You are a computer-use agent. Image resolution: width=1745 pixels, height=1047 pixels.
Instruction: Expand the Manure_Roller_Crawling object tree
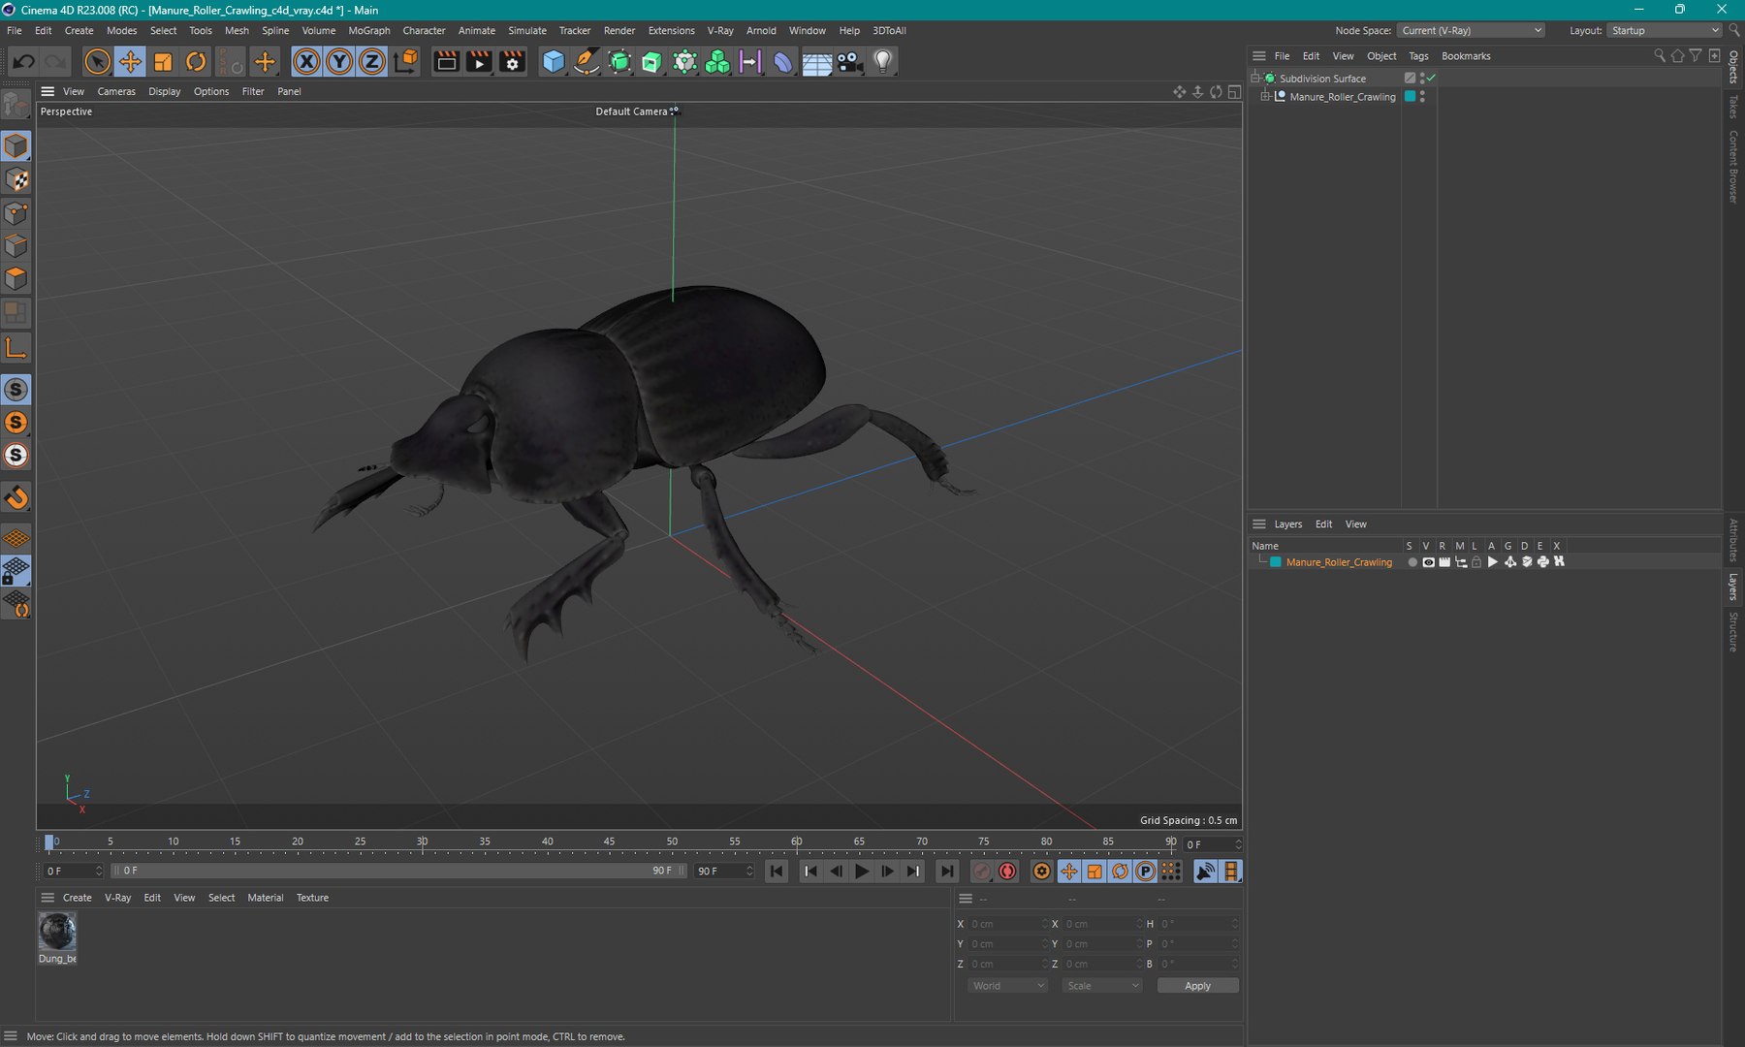coord(1265,97)
